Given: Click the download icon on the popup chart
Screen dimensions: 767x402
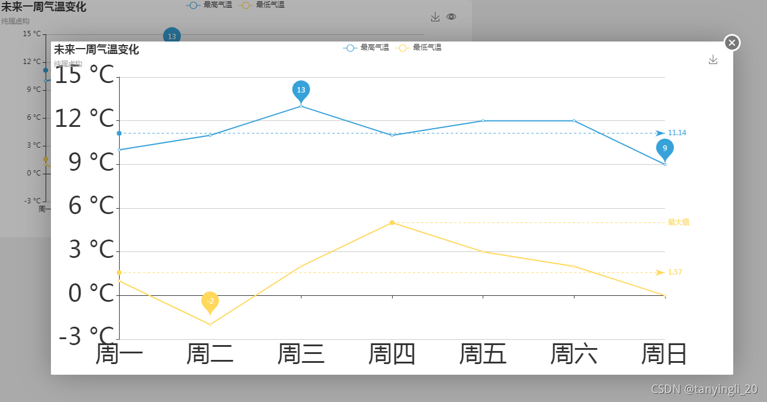Looking at the screenshot, I should 713,59.
